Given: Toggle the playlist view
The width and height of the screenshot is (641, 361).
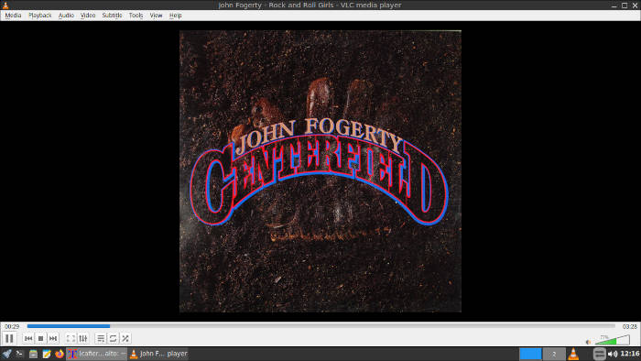Looking at the screenshot, I should click(101, 338).
